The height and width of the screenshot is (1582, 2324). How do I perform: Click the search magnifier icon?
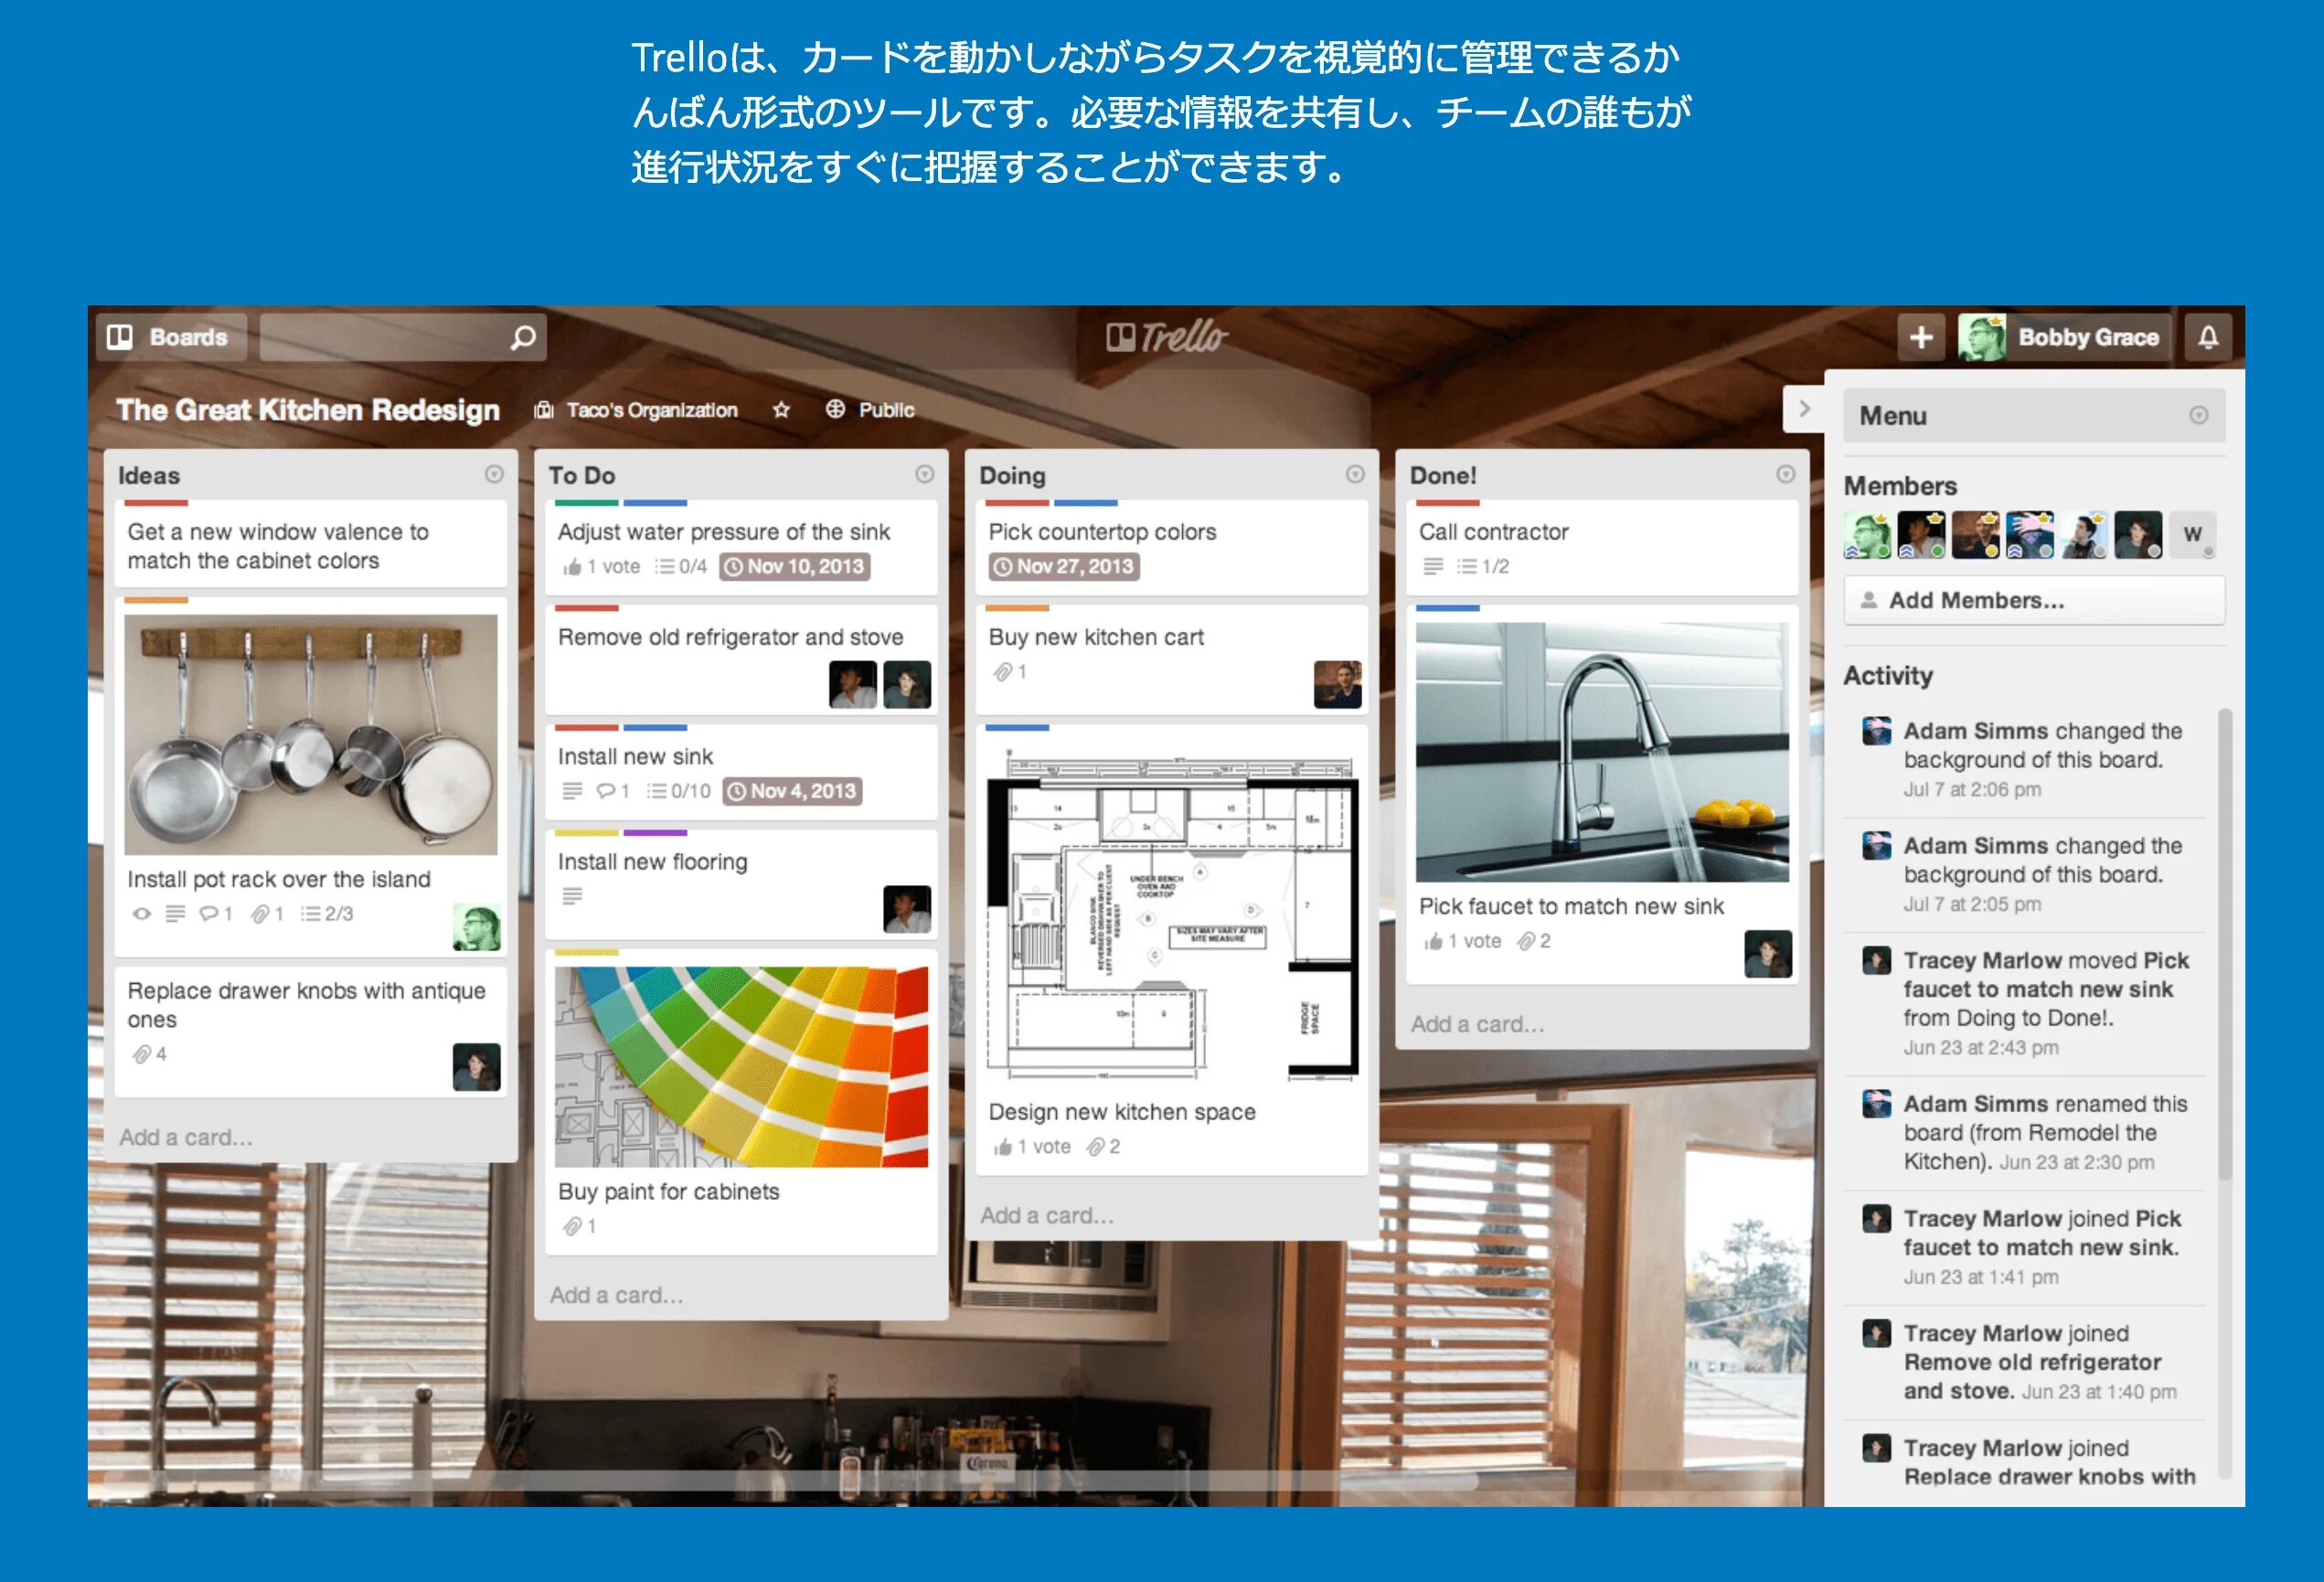click(x=522, y=338)
